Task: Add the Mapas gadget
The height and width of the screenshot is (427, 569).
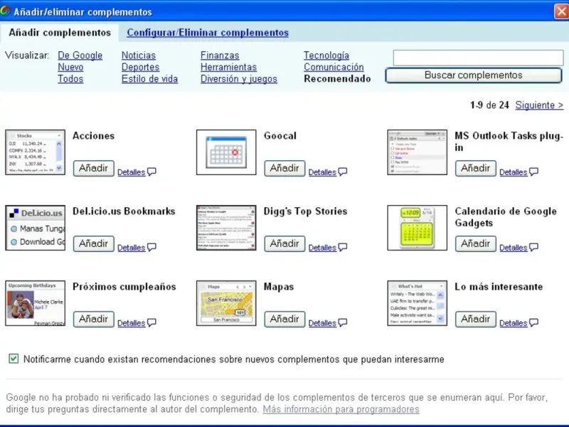Action: 284,319
